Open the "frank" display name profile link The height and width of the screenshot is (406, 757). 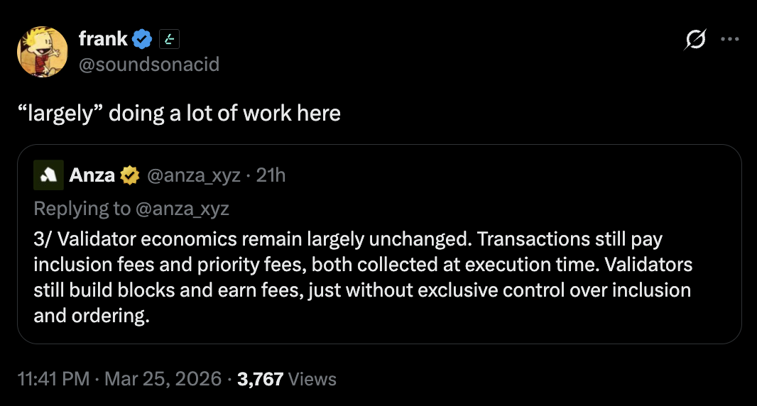[x=103, y=39]
